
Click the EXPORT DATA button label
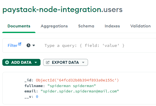65,62
